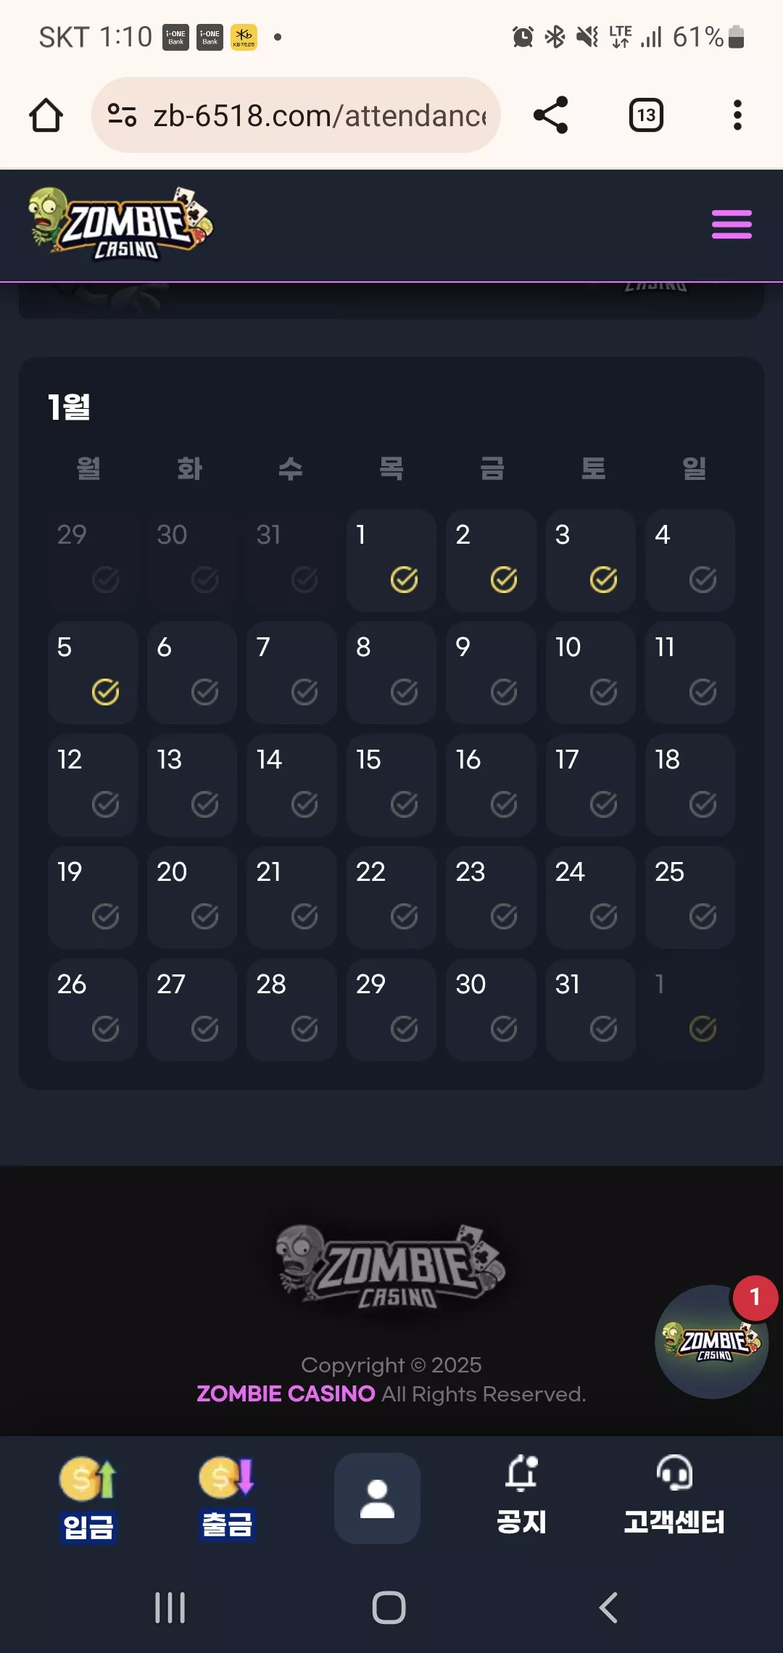Tap the zb-6518.com address bar
The width and height of the screenshot is (783, 1653).
tap(296, 115)
